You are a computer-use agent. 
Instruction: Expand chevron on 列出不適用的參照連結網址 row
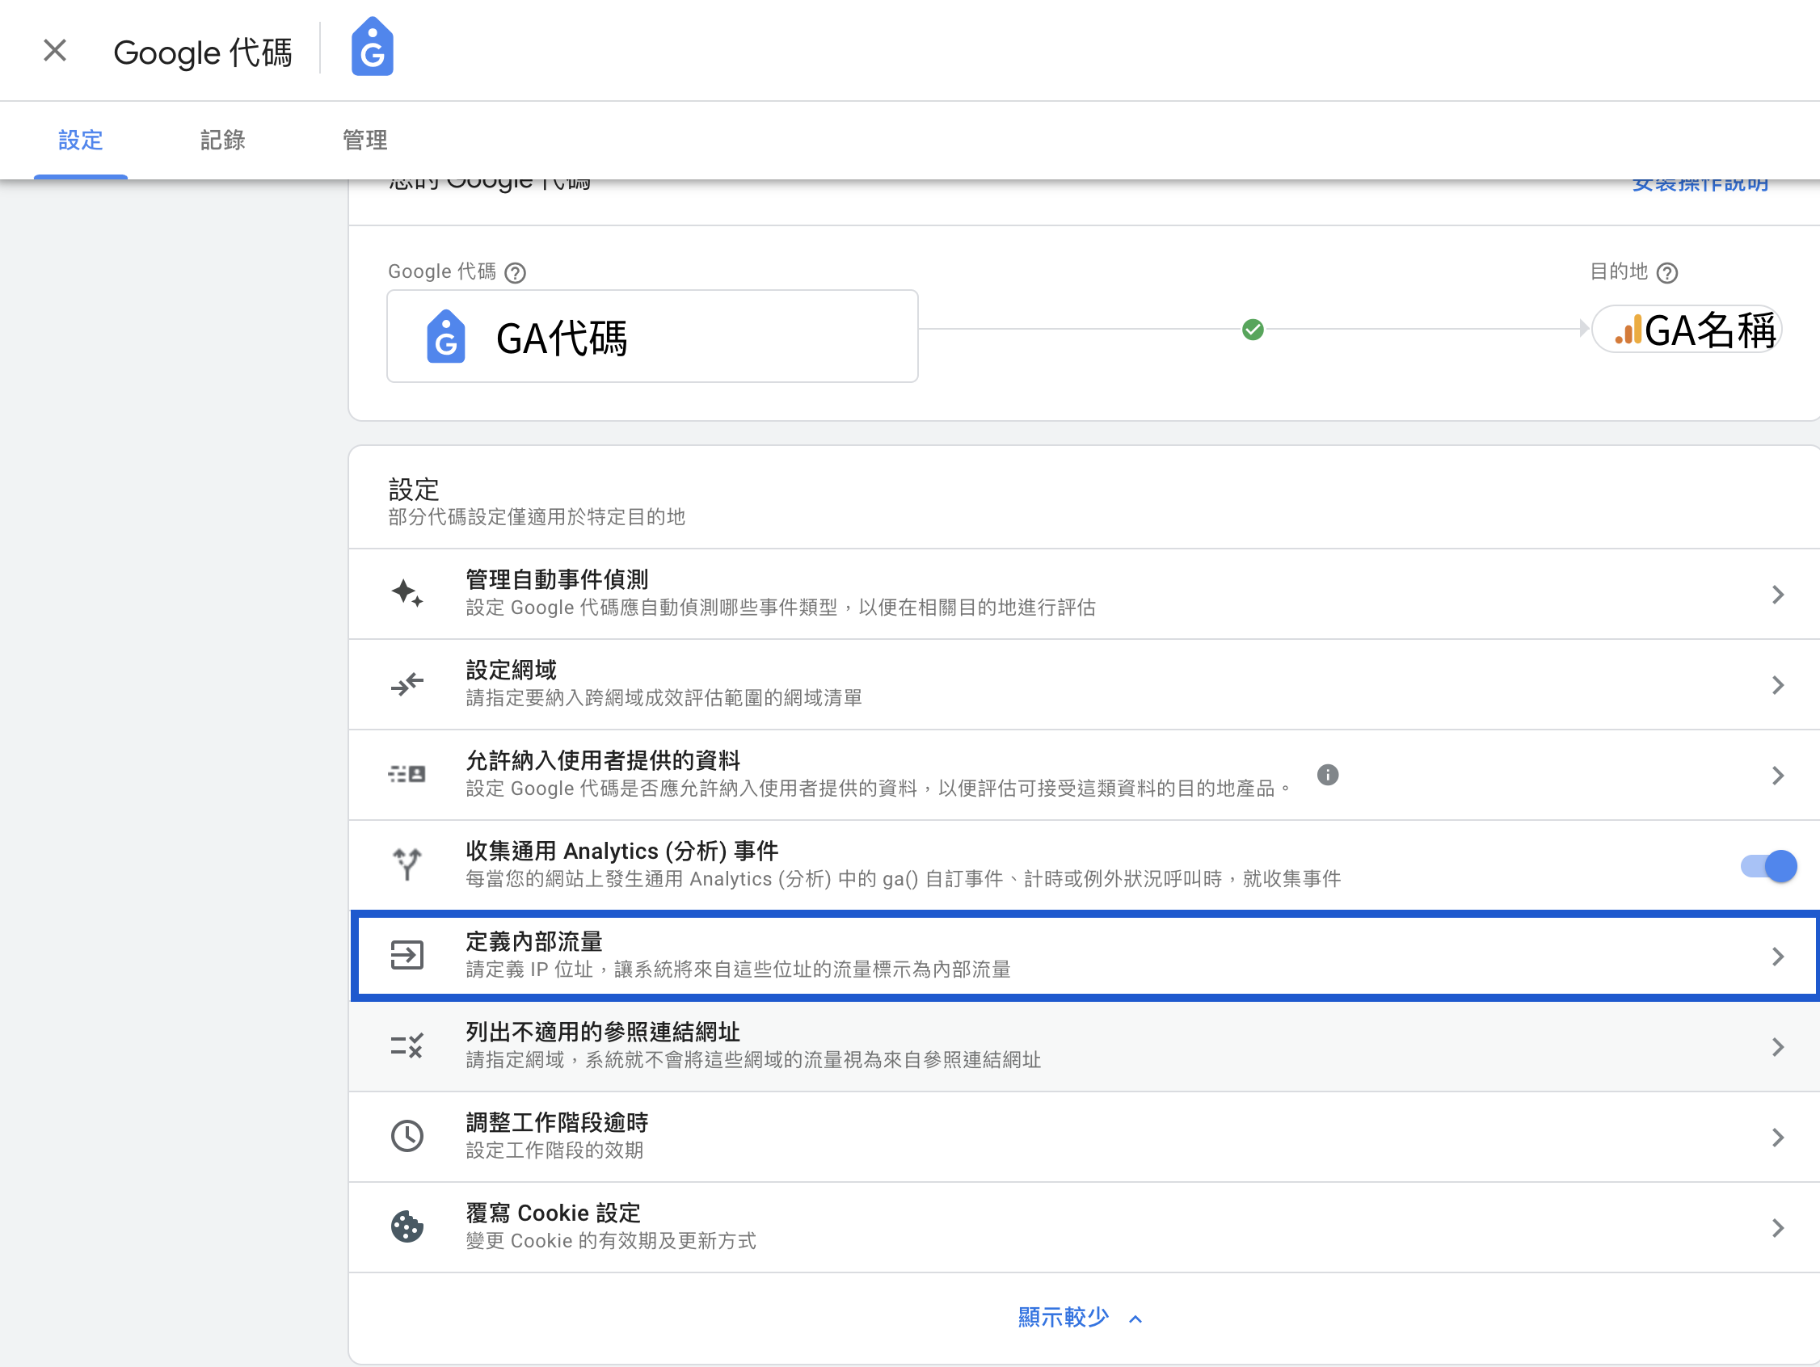(1778, 1047)
